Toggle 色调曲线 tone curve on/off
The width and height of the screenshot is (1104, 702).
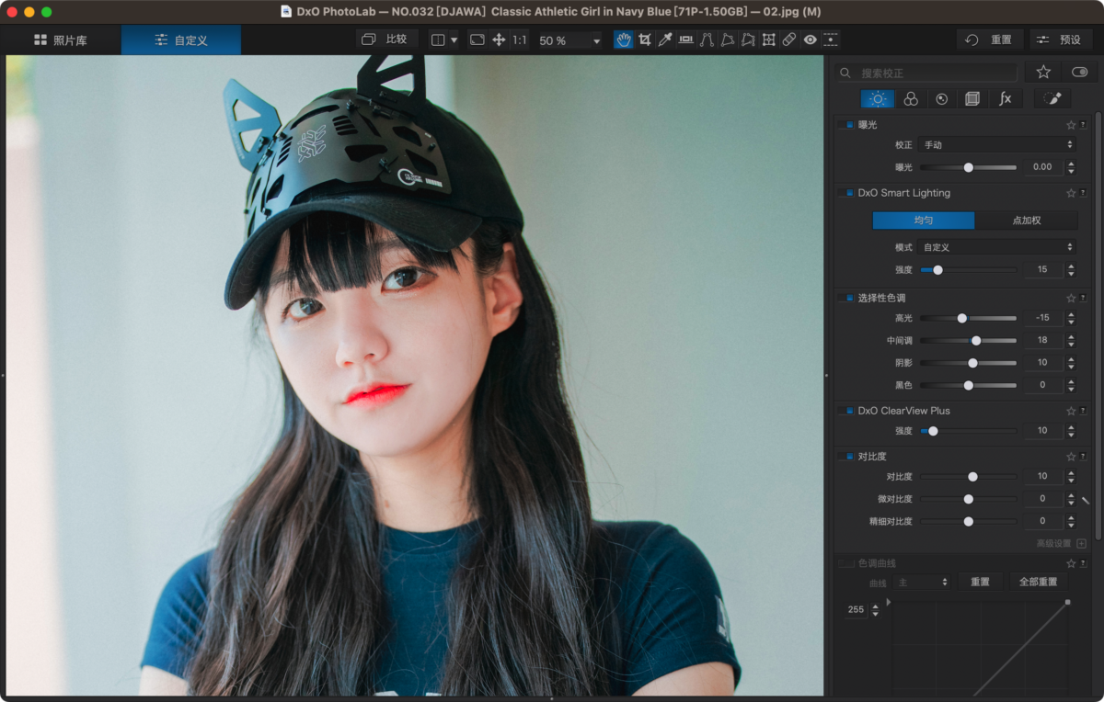coord(848,563)
